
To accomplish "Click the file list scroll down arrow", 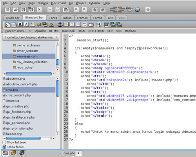I will tap(58, 134).
